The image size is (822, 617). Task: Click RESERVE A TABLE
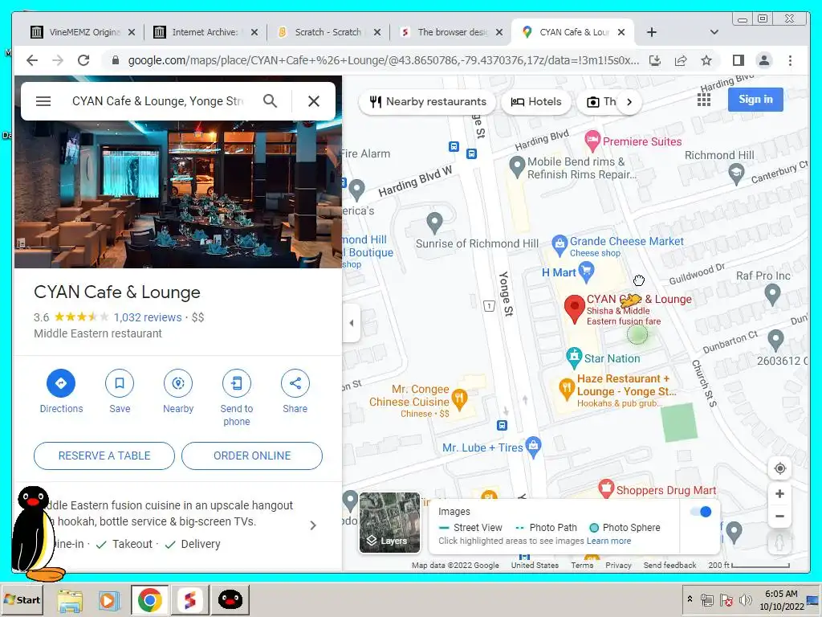pyautogui.click(x=104, y=456)
